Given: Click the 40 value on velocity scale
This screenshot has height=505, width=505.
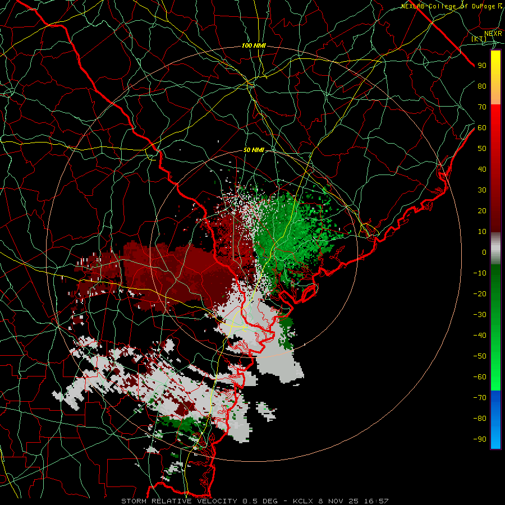Looking at the screenshot, I should pyautogui.click(x=482, y=169).
